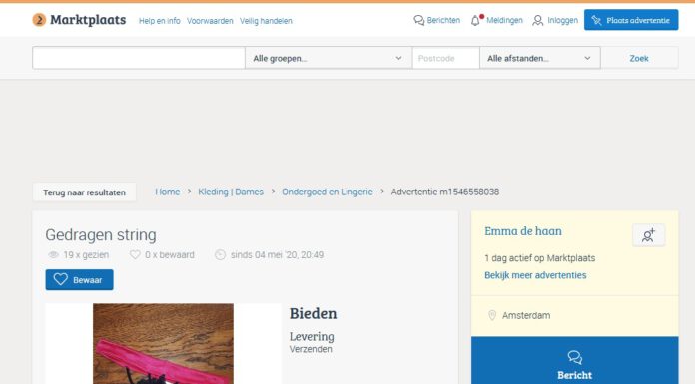The width and height of the screenshot is (695, 384).
Task: Click the Zoek button
Action: pos(639,58)
